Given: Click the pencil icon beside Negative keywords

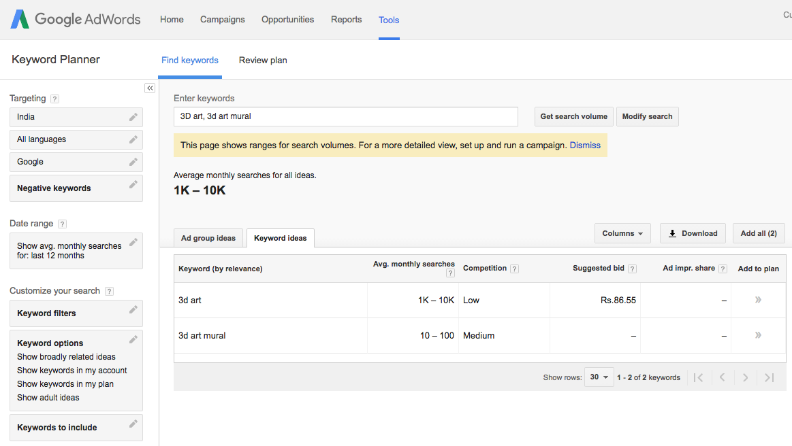Looking at the screenshot, I should point(133,185).
